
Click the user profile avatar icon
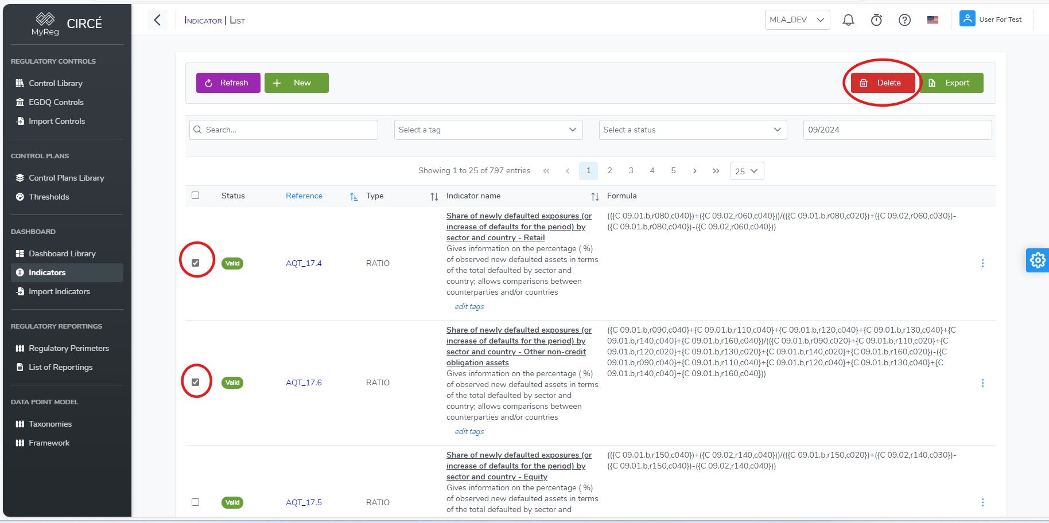point(967,19)
